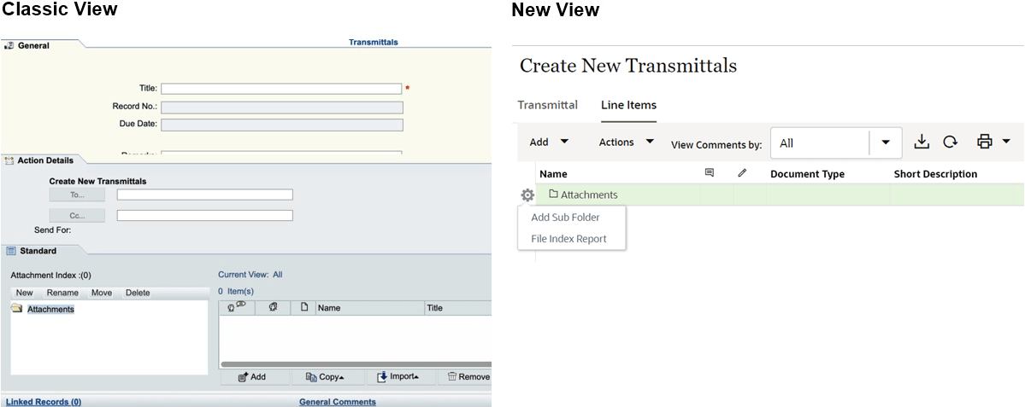
Task: Click the horizontal scrollbar under Classic grid
Action: tap(356, 364)
